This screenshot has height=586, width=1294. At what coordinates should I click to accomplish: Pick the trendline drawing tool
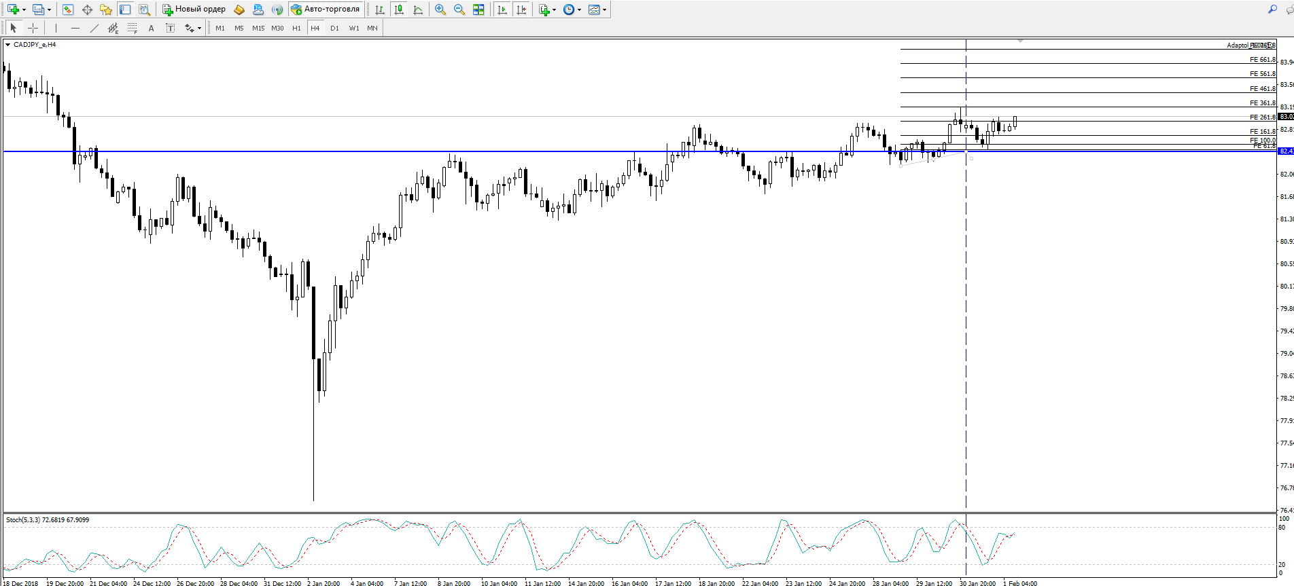pos(94,28)
